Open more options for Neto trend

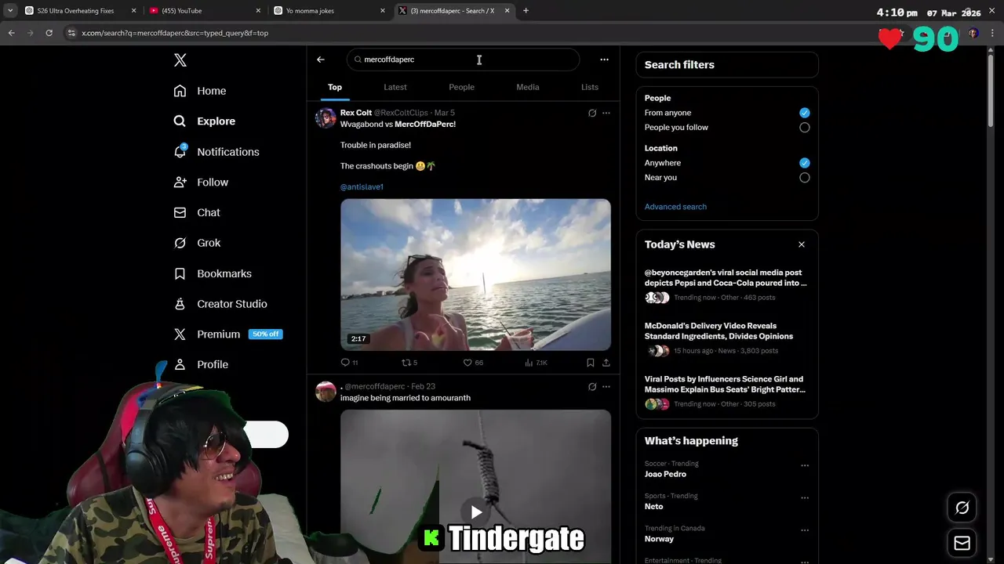pos(805,498)
